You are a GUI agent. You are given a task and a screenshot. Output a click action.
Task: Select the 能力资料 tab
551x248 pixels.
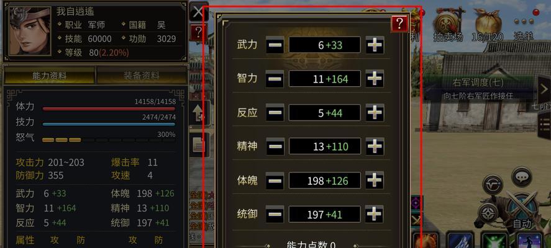[x=49, y=76]
